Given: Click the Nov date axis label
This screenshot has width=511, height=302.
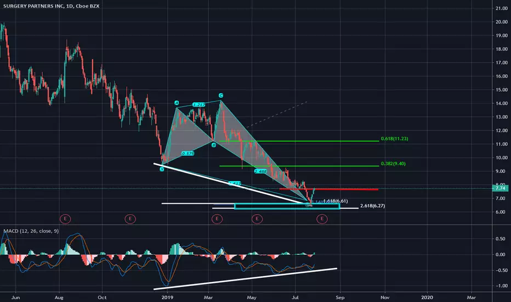Looking at the screenshot, I should point(385,298).
